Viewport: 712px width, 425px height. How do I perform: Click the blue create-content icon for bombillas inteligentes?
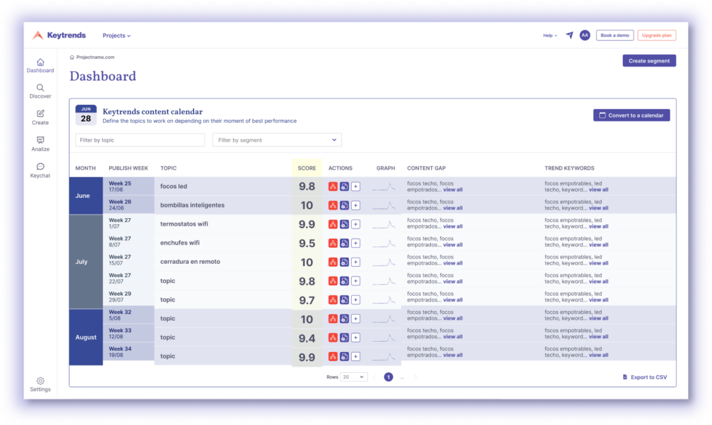tap(345, 205)
